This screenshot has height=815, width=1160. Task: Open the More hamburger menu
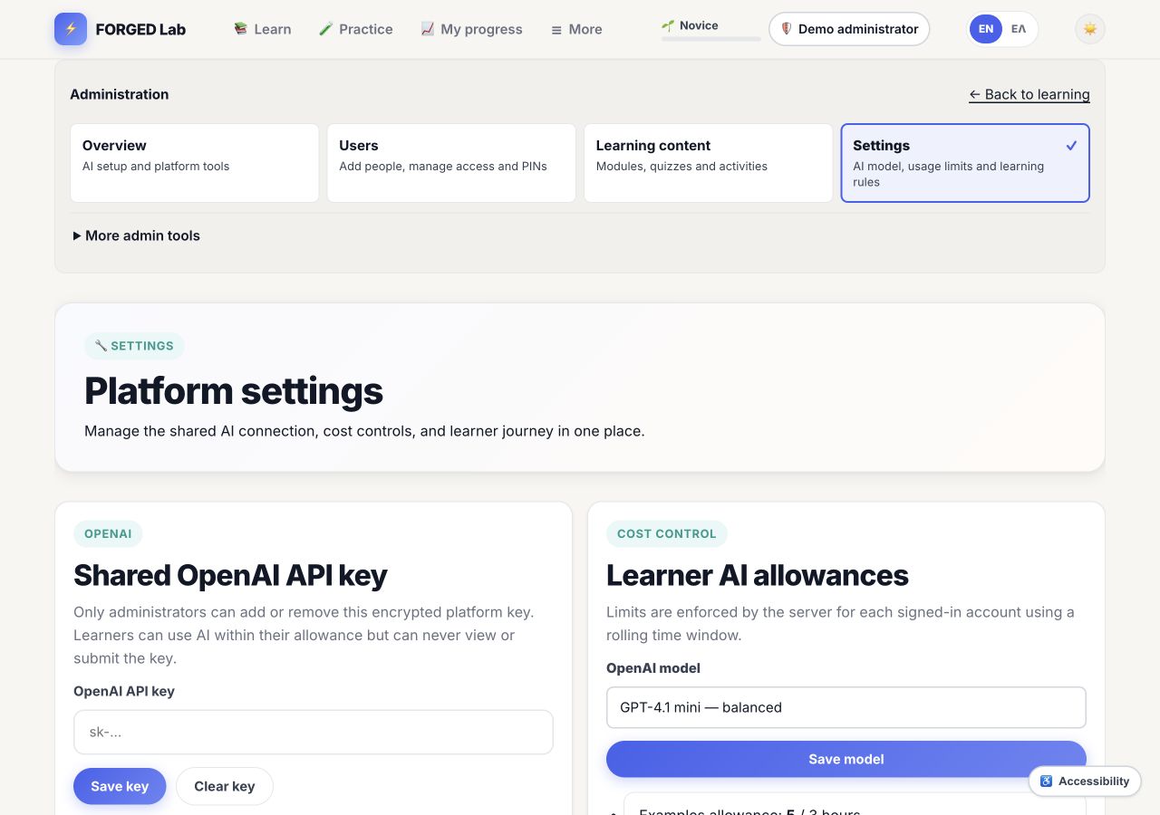(x=576, y=29)
